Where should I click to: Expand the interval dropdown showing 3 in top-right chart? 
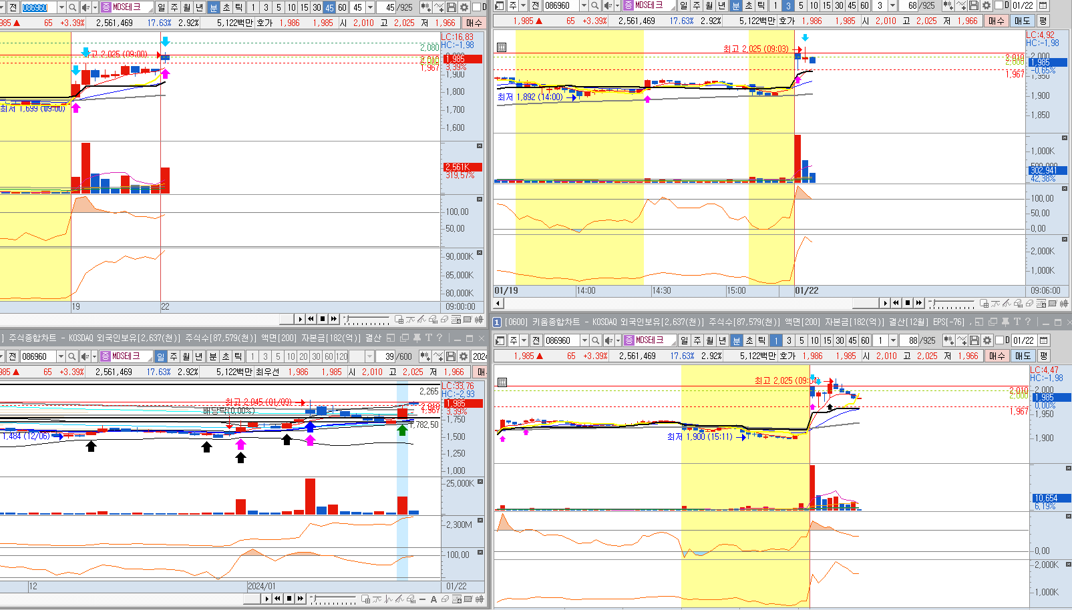point(892,5)
